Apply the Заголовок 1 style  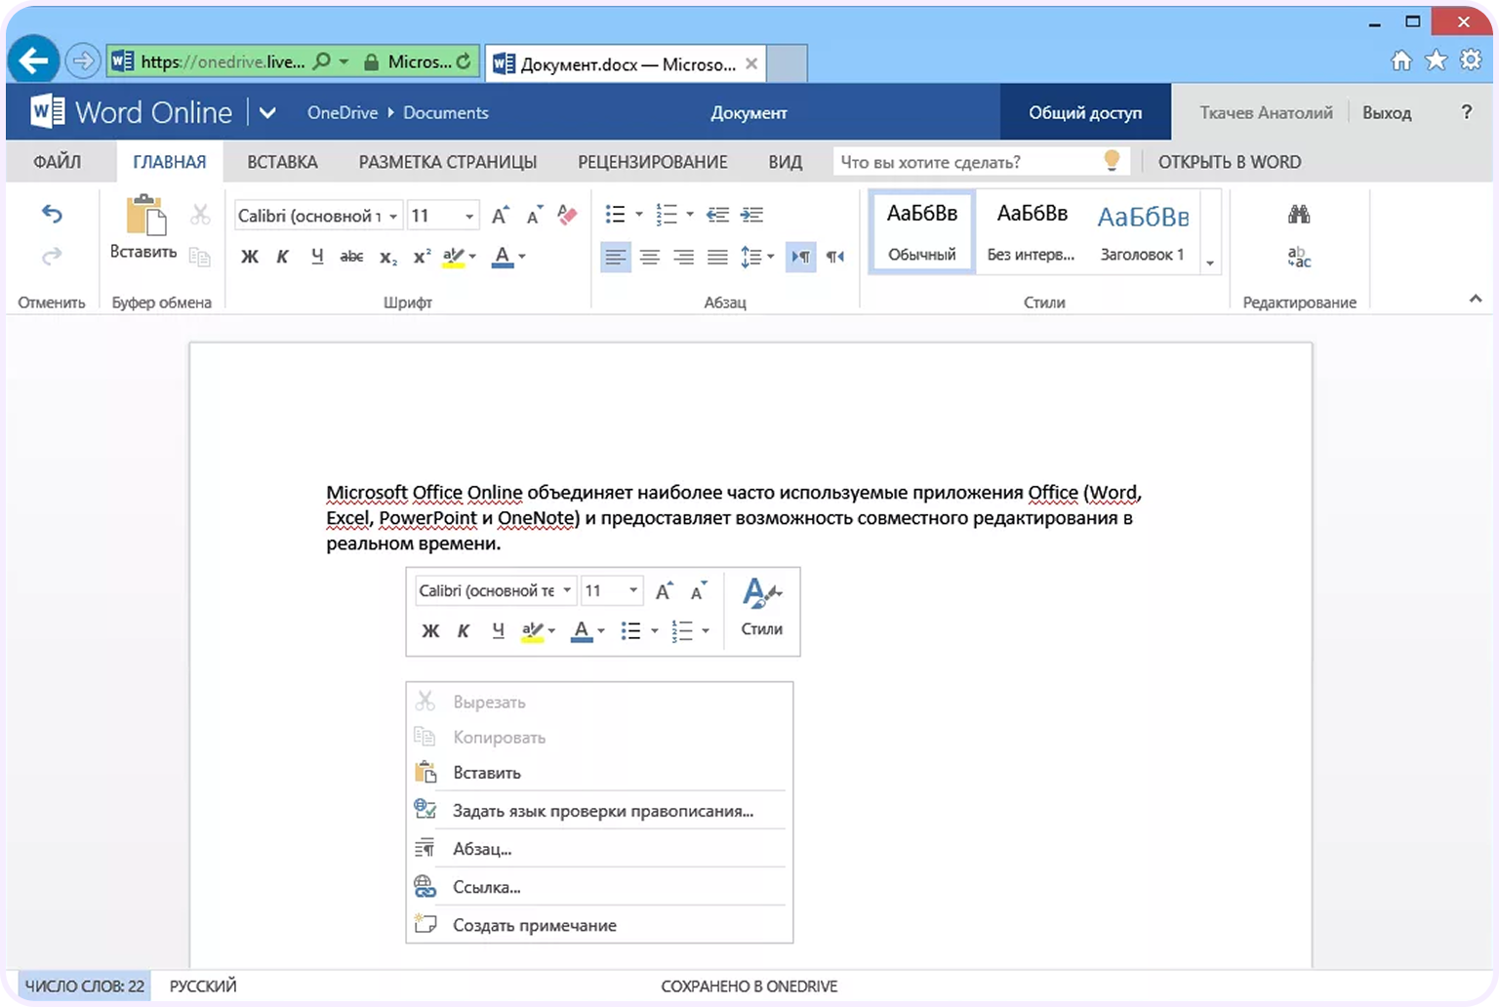1143,232
